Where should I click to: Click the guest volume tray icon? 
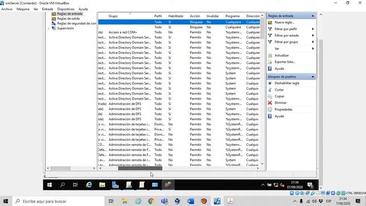coord(282,185)
